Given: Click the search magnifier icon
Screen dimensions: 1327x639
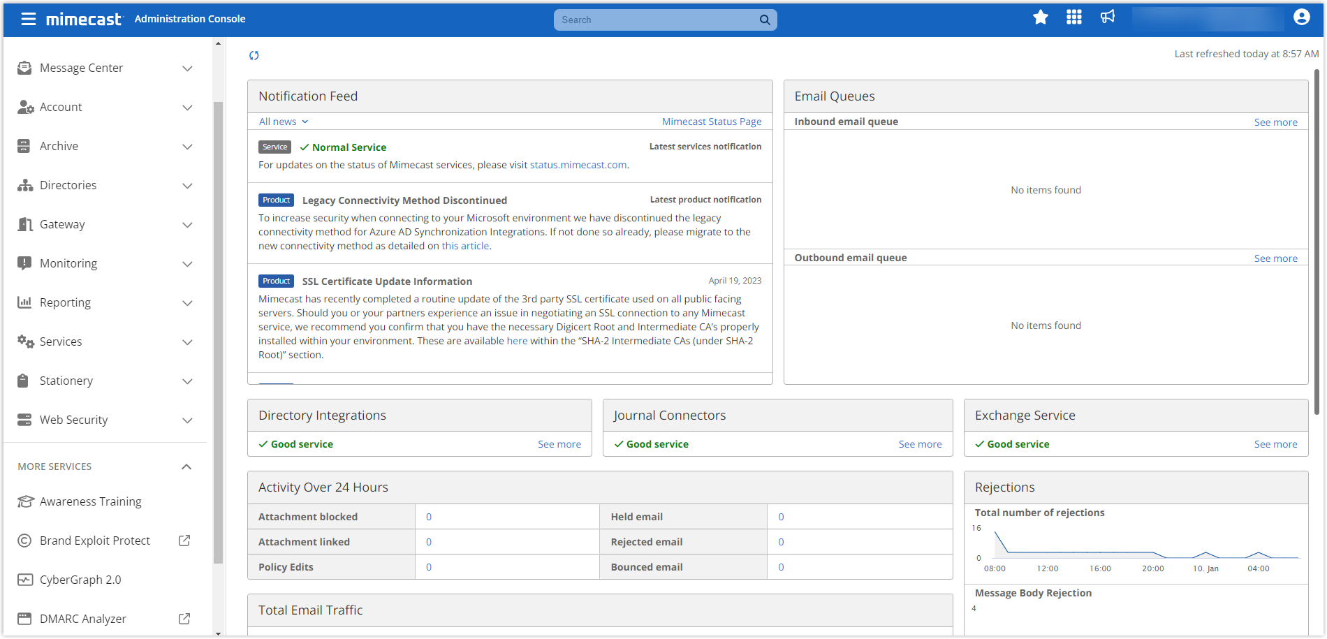Looking at the screenshot, I should pos(765,20).
